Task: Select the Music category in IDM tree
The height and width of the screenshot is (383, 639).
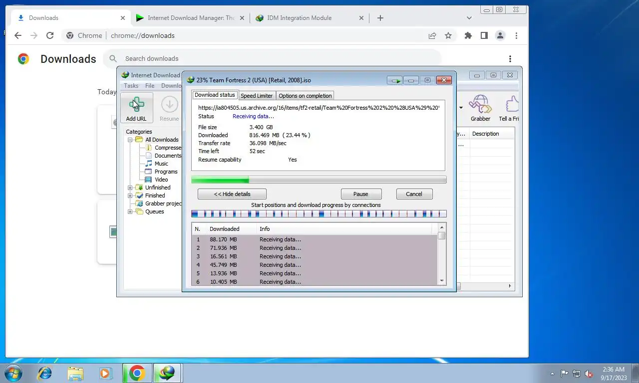Action: click(161, 164)
